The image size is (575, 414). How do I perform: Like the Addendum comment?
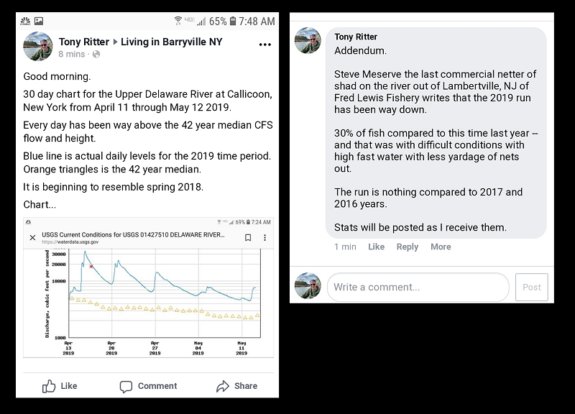pyautogui.click(x=376, y=247)
